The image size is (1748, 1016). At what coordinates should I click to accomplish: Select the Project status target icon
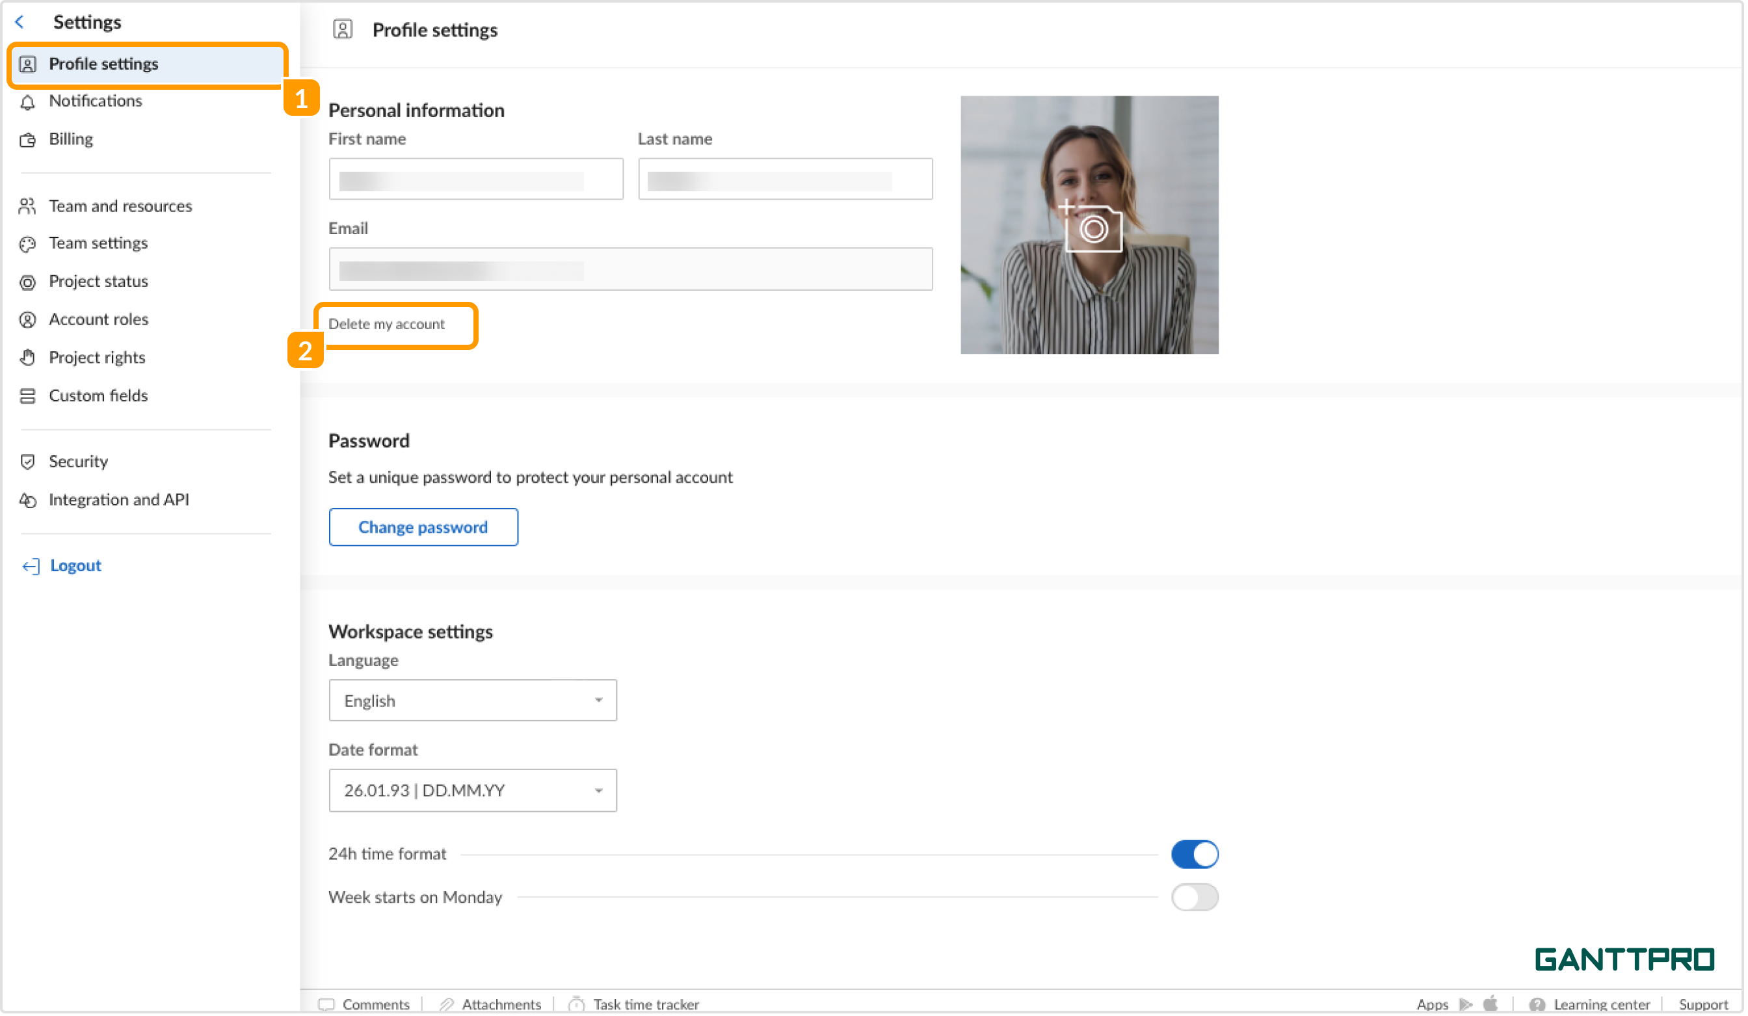tap(28, 281)
